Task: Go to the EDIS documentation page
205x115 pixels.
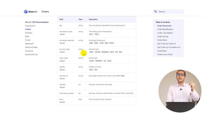Action: coord(27,36)
